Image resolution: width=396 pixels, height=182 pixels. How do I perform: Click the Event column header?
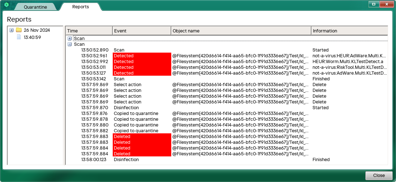pyautogui.click(x=141, y=31)
